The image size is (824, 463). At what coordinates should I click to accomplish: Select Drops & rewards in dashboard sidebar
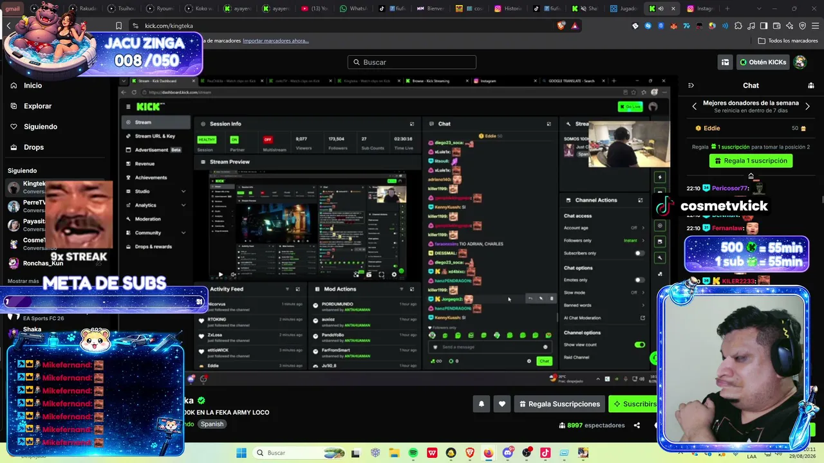point(153,247)
